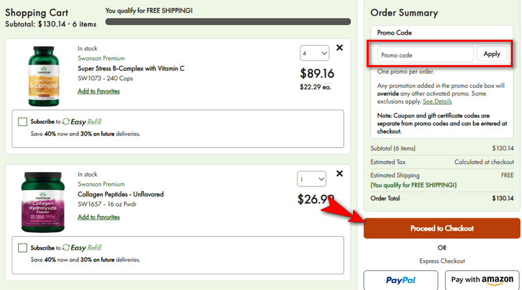The height and width of the screenshot is (290, 522).
Task: Click the free shipping progress bar
Action: [228, 23]
